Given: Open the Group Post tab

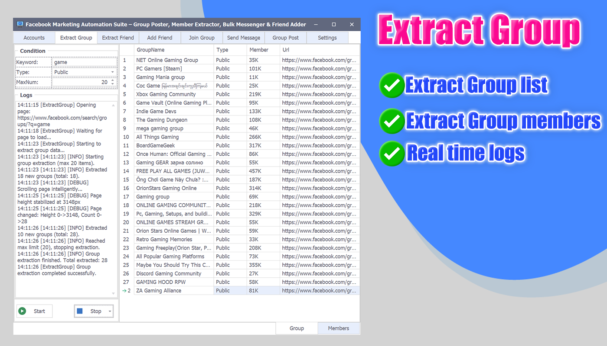Looking at the screenshot, I should click(x=285, y=38).
